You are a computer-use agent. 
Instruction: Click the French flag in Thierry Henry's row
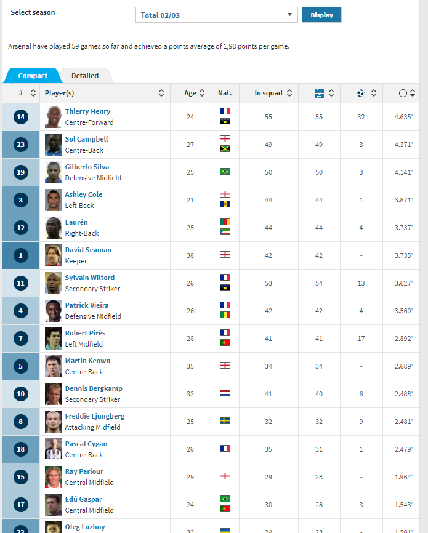225,111
